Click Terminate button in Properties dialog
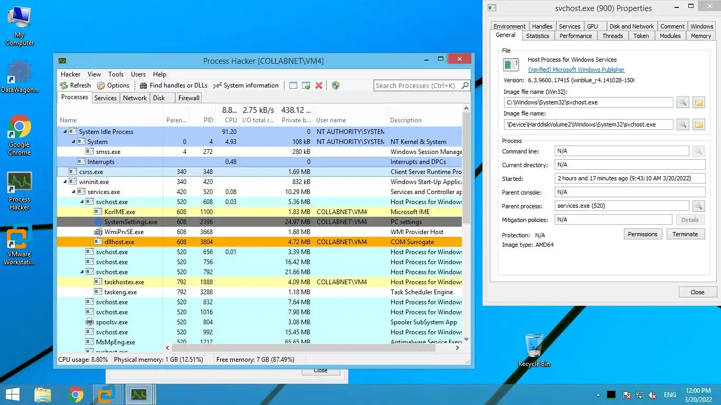This screenshot has width=721, height=405. (685, 234)
